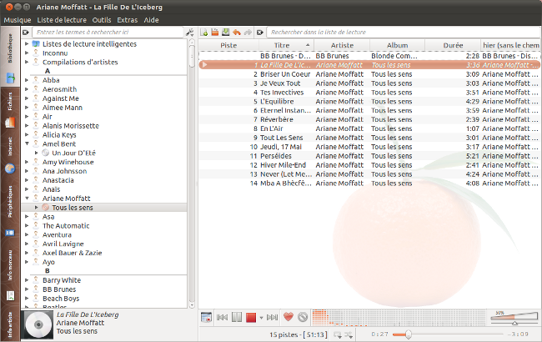Screen dimensions: 542x342
Task: Select Aerosmith artist icon in library
Action: click(36, 89)
